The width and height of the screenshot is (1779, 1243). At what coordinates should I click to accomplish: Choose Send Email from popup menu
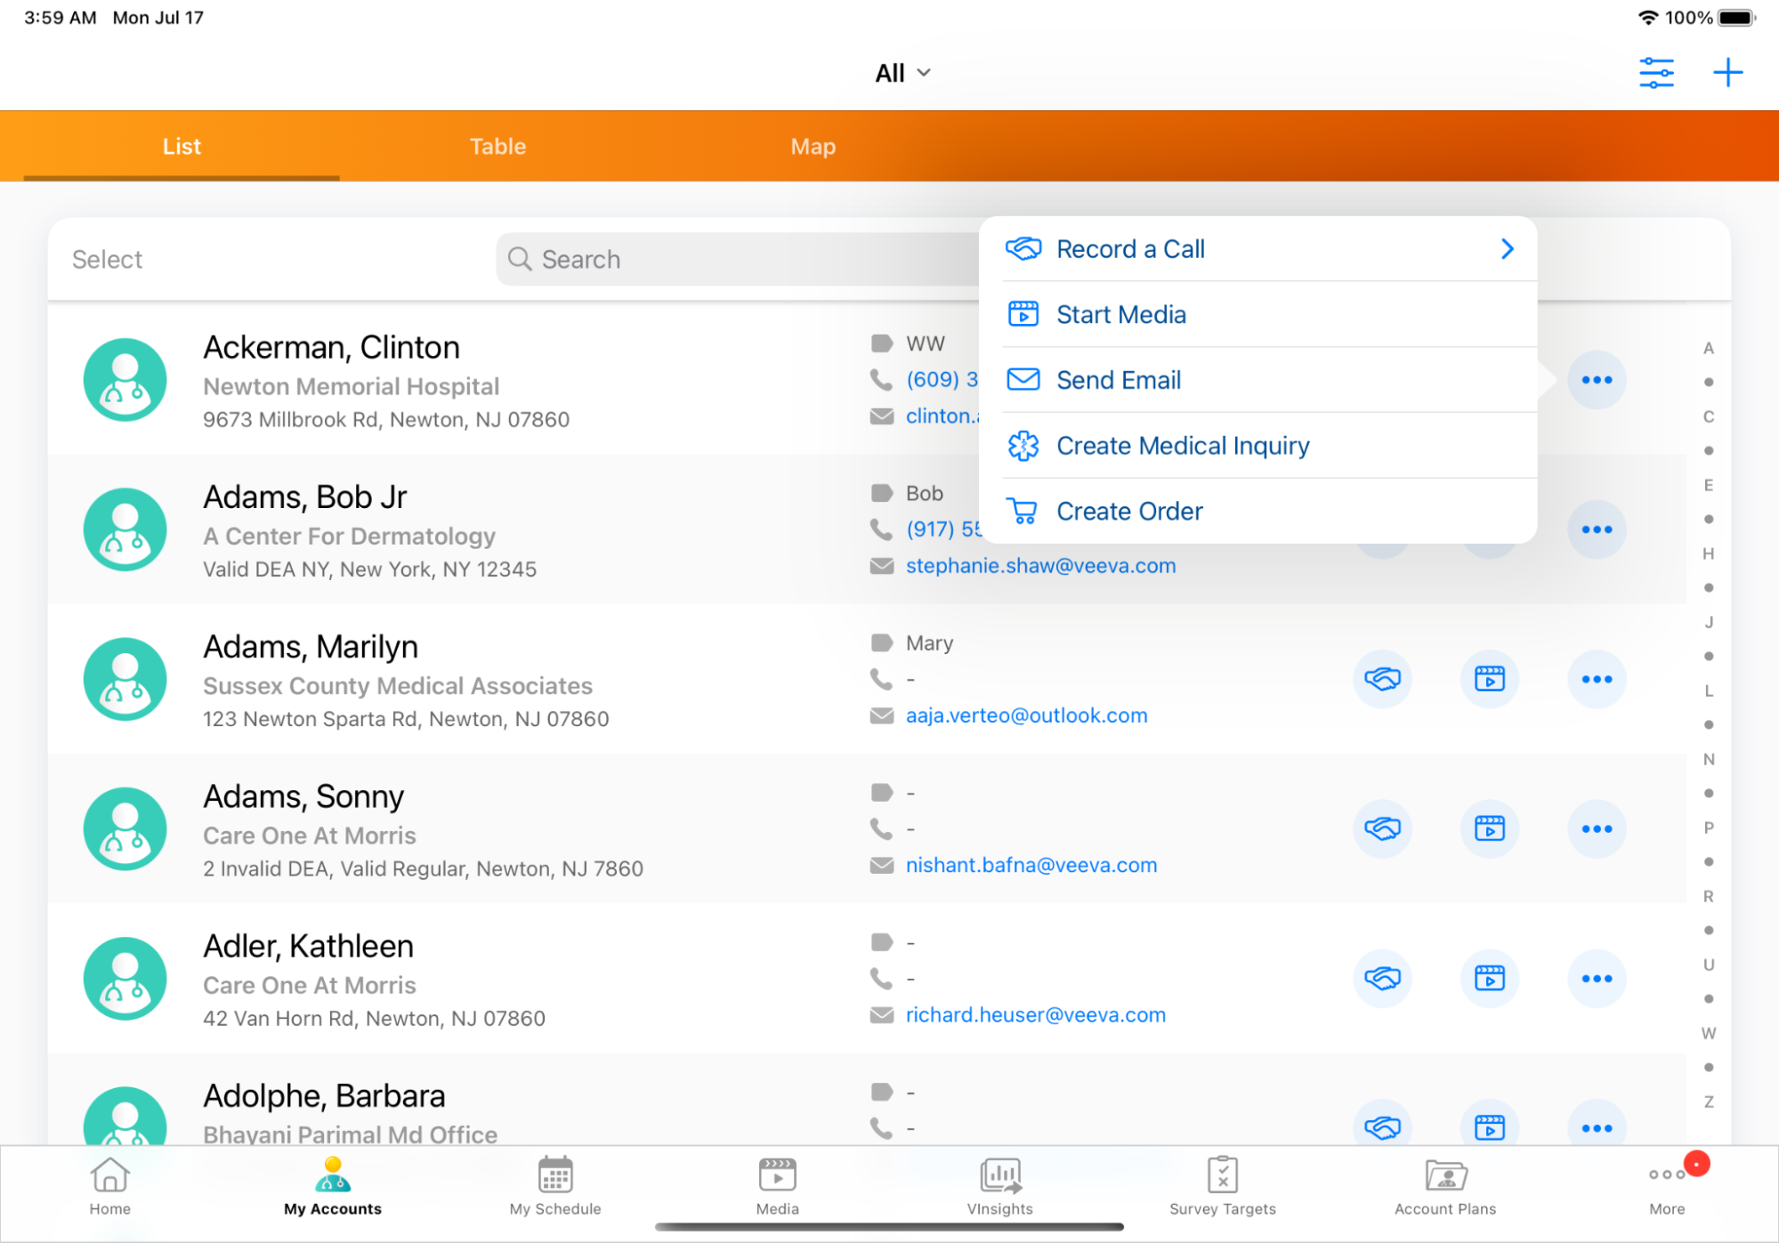point(1118,381)
